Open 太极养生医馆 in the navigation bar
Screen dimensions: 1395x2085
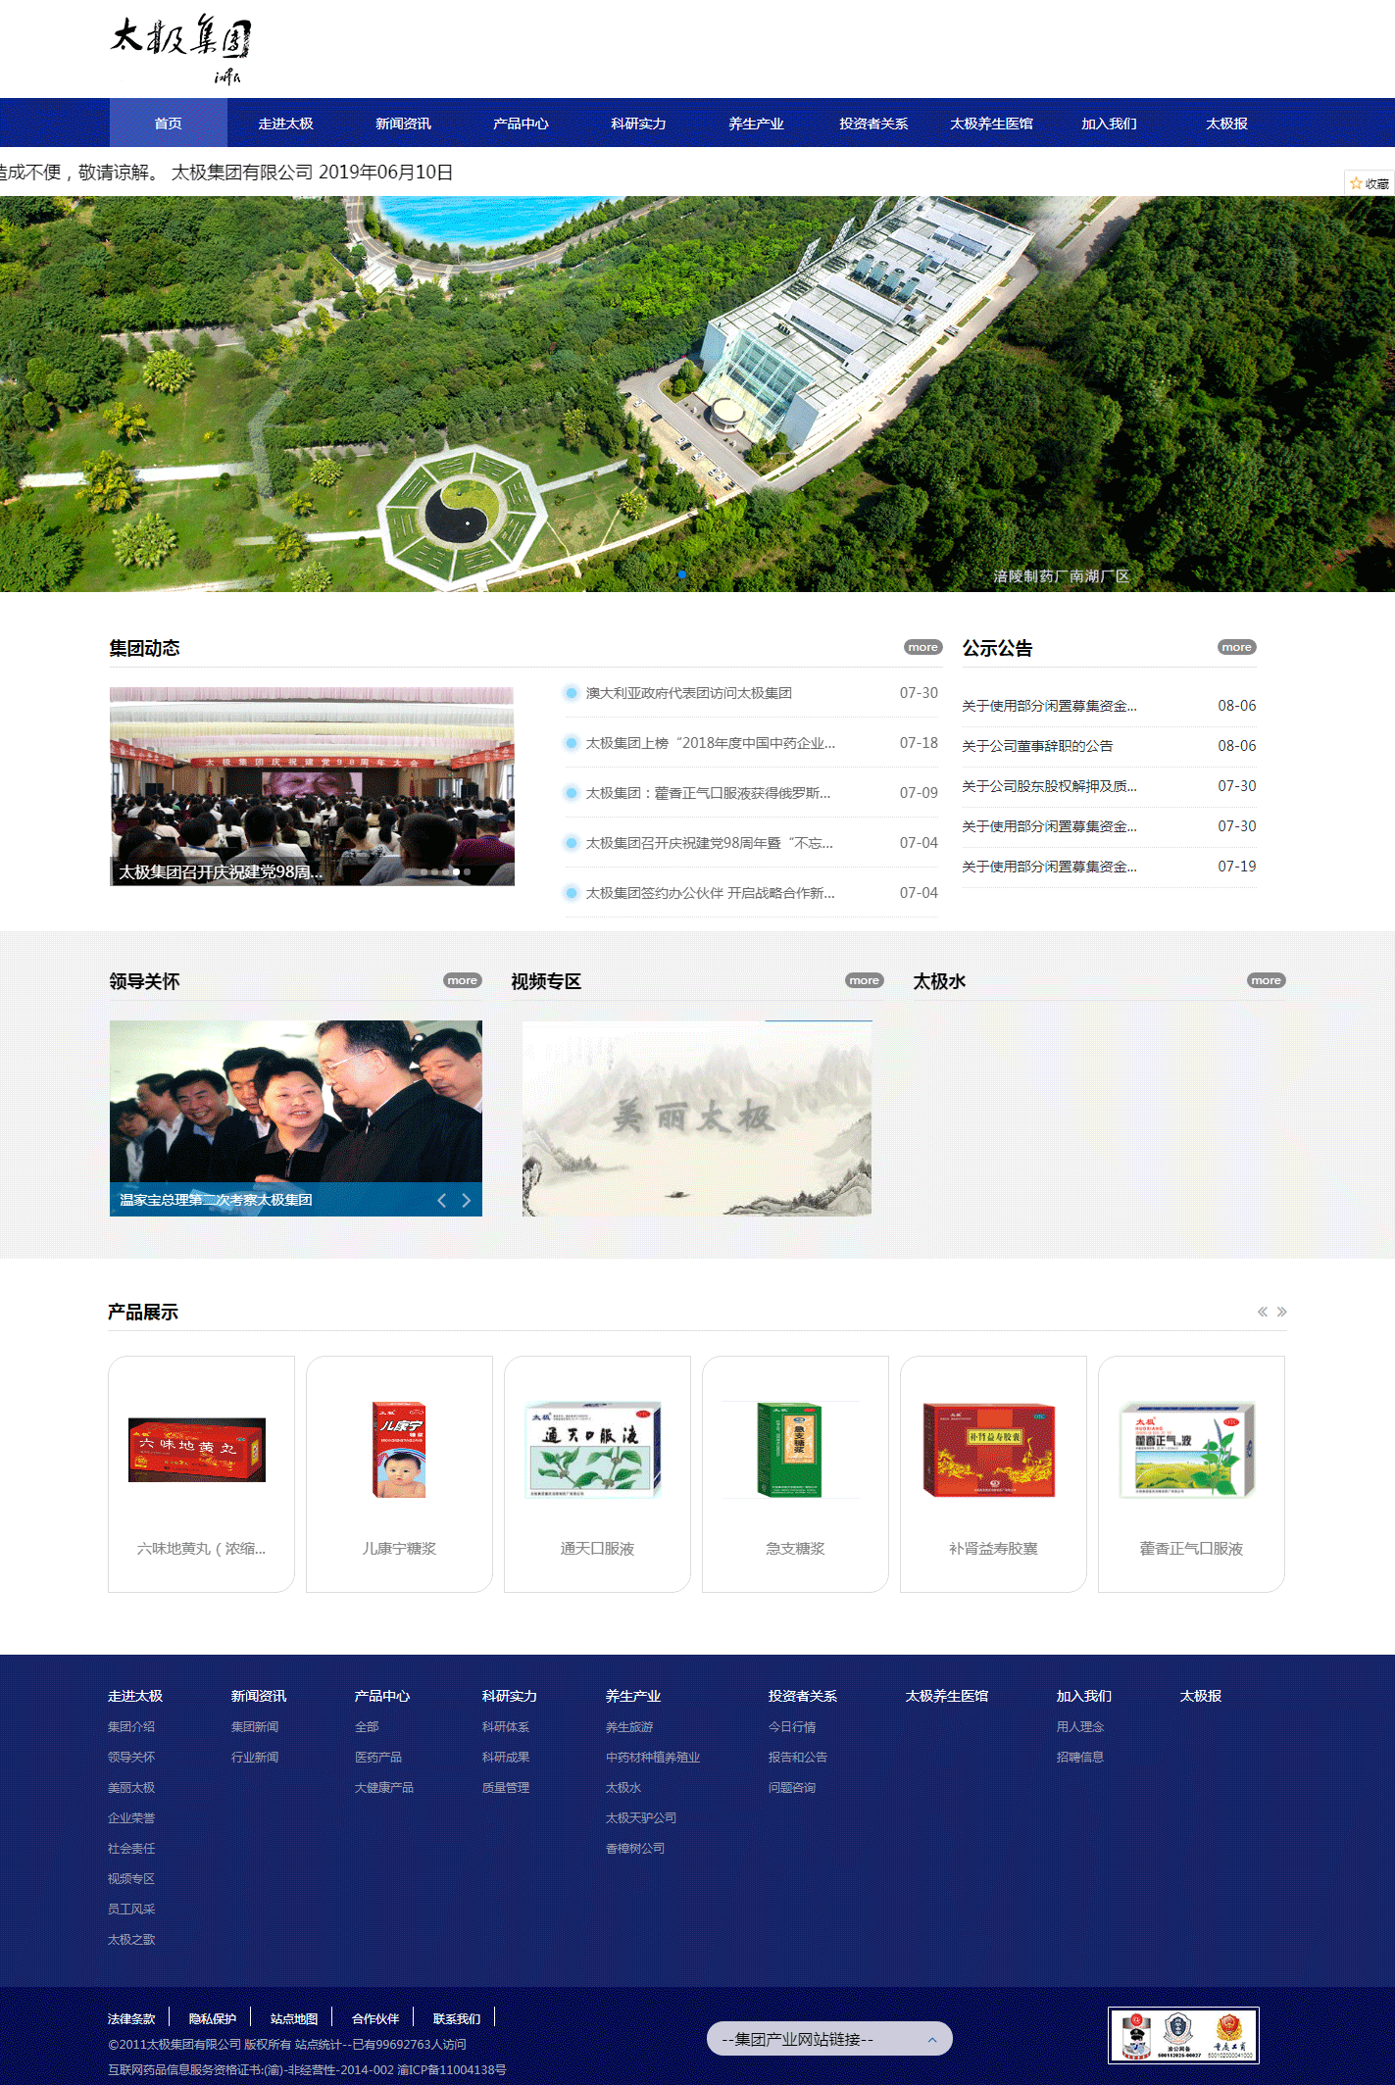tap(991, 124)
